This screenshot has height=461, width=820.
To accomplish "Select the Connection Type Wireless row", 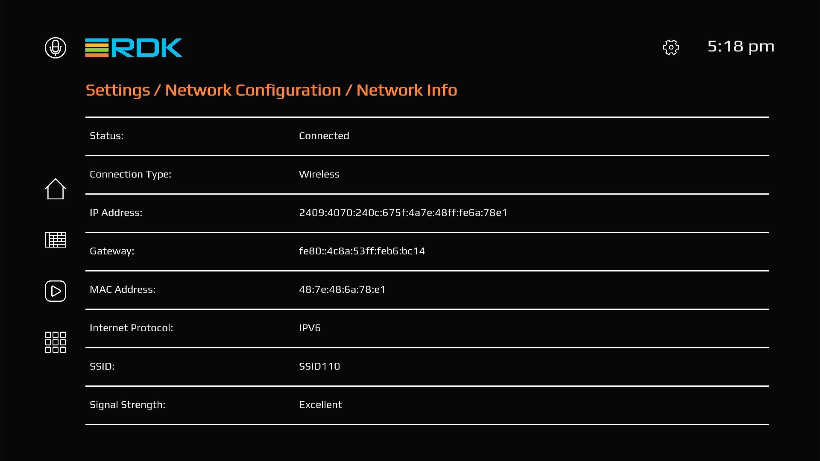I will pyautogui.click(x=426, y=175).
